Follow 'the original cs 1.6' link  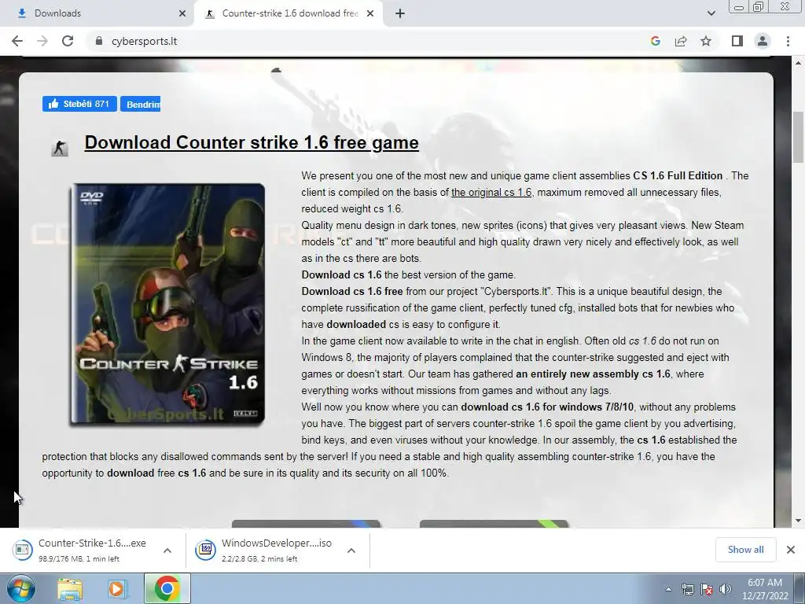[x=491, y=192]
